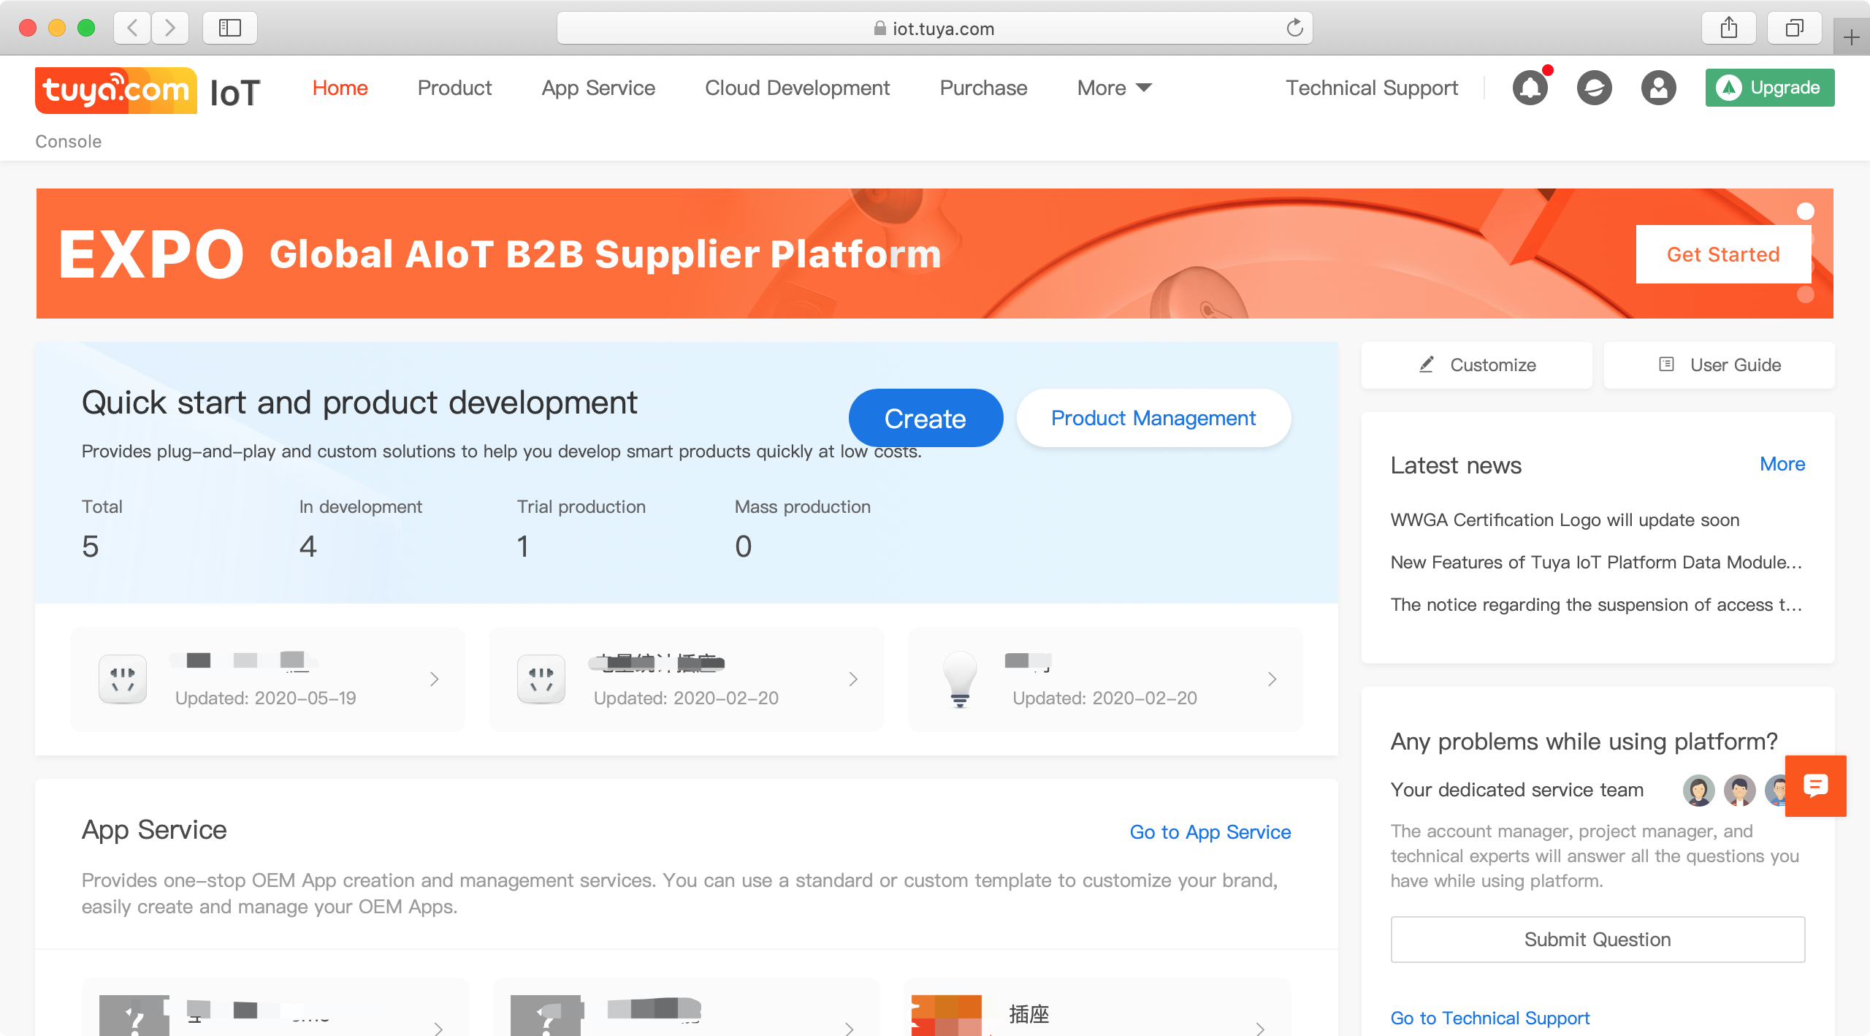Viewport: 1870px width, 1036px height.
Task: Open Cloud Development menu
Action: point(797,88)
